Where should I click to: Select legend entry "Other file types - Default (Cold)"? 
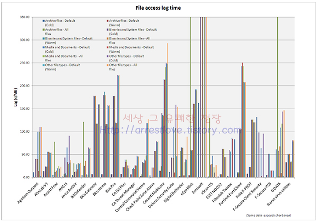(125, 58)
